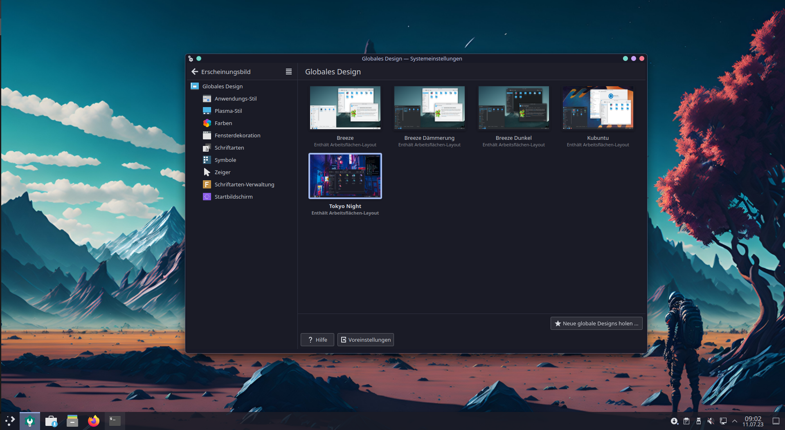The height and width of the screenshot is (430, 785).
Task: Click the 'Kubuntu' theme label
Action: pos(598,138)
